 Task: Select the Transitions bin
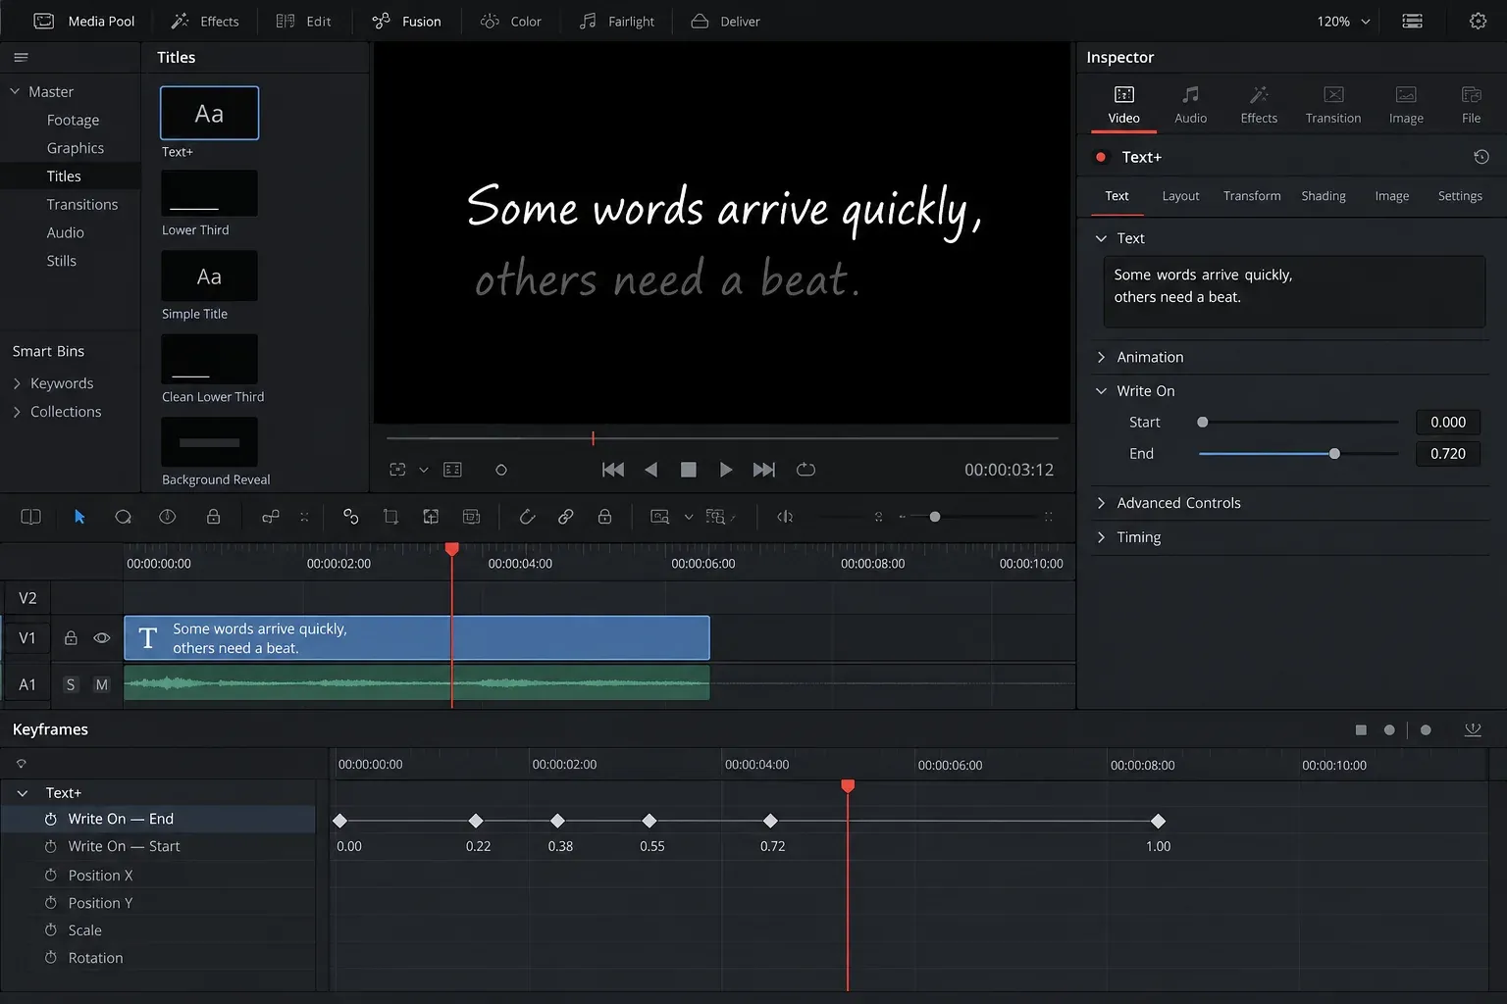pos(82,204)
